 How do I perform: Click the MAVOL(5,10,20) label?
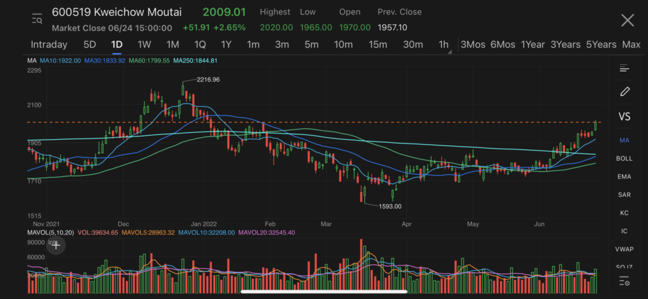point(51,233)
